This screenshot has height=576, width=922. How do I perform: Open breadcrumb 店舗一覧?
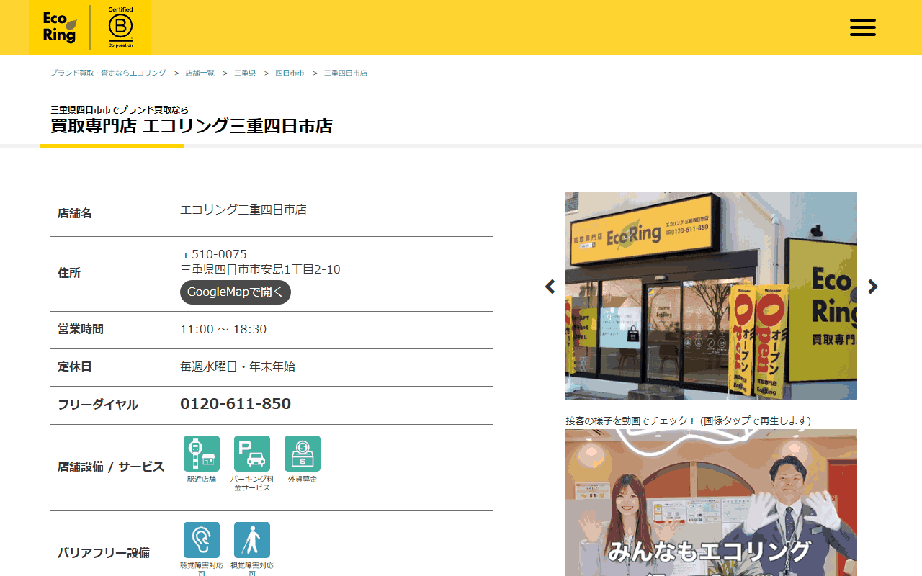click(200, 73)
